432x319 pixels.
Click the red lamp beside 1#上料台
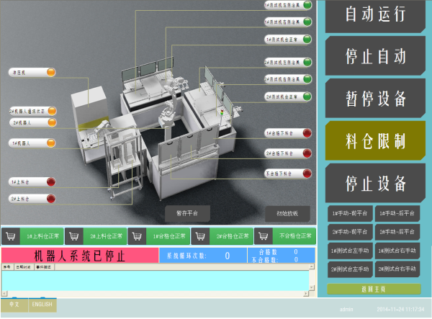(51, 181)
